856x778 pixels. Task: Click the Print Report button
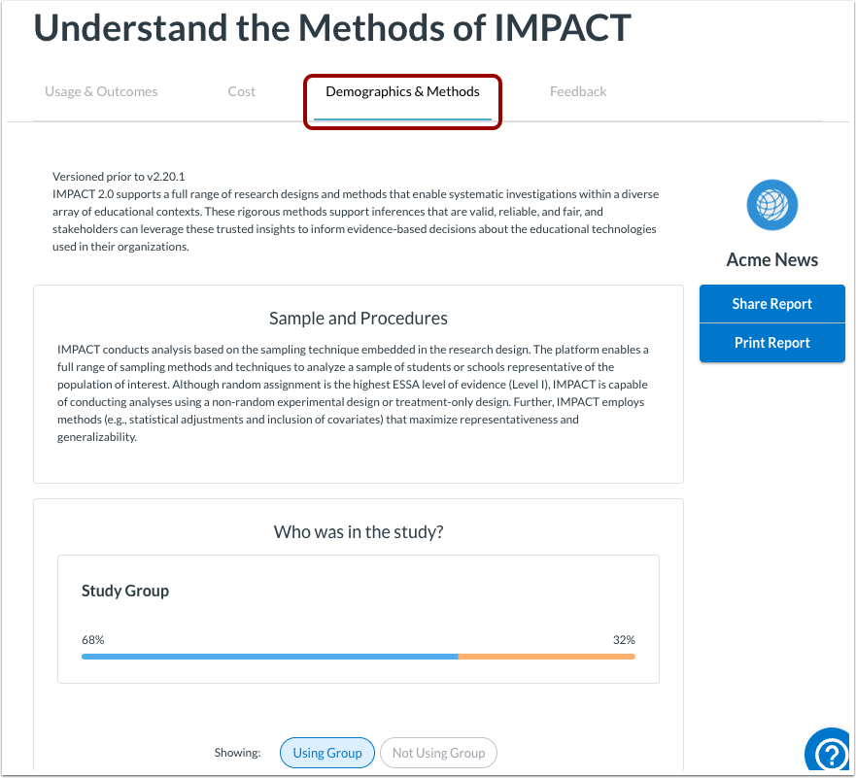(x=771, y=343)
